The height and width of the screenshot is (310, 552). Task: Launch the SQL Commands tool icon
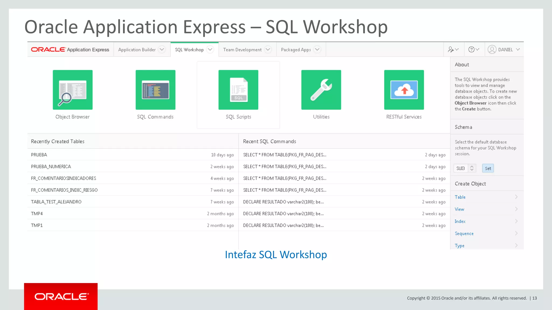click(x=156, y=90)
